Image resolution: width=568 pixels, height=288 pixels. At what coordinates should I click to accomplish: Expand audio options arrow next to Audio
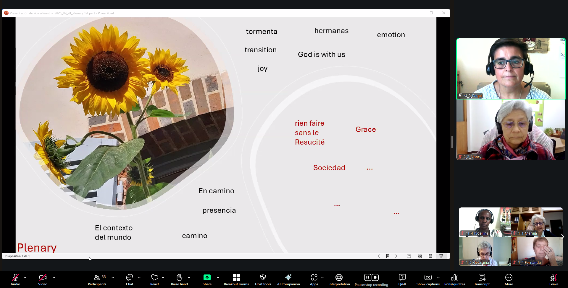(25, 277)
